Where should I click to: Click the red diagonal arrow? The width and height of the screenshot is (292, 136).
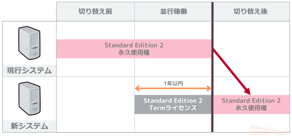(x=232, y=71)
